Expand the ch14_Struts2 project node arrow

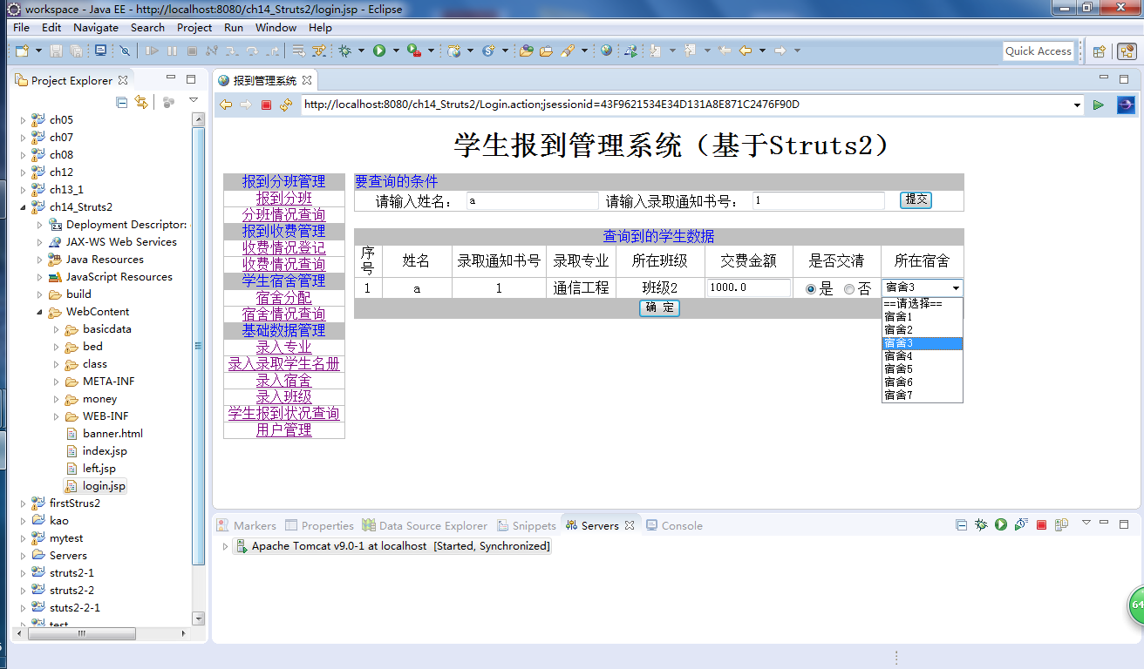24,207
